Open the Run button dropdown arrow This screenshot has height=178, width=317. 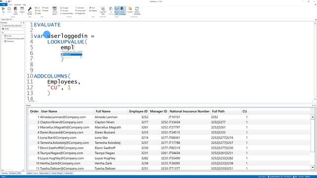[x=3, y=14]
